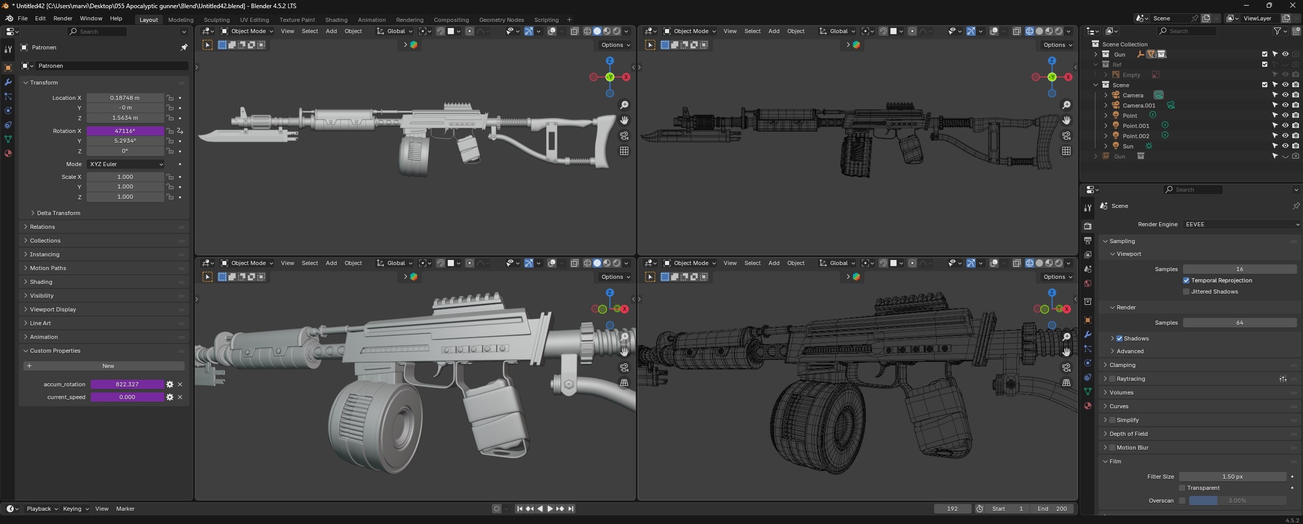Viewport: 1303px width, 524px height.
Task: Pin the Patronen properties panel
Action: (x=184, y=47)
